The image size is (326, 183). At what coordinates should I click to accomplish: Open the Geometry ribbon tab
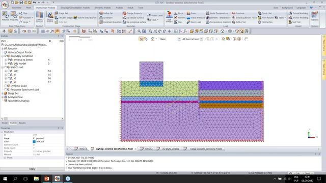(17, 8)
